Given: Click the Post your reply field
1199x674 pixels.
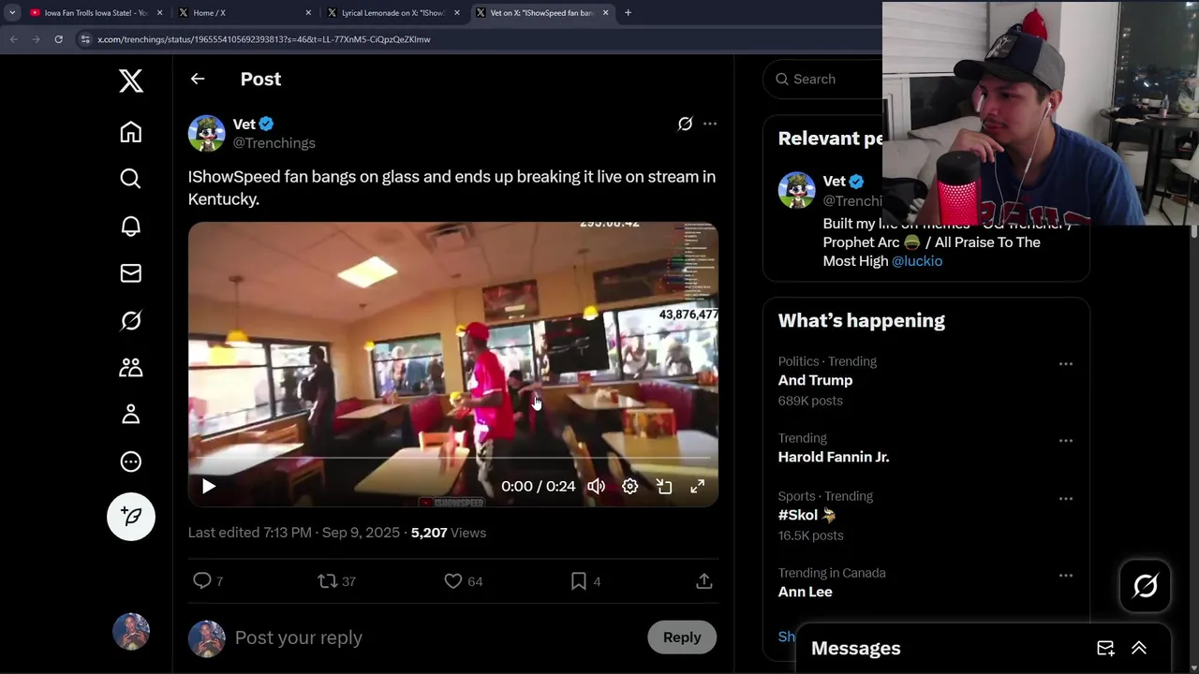Looking at the screenshot, I should [431, 637].
